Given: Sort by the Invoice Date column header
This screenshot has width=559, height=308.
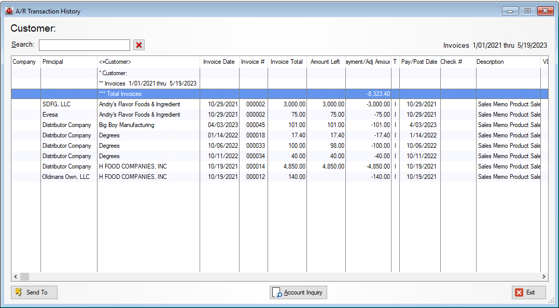Looking at the screenshot, I should click(x=219, y=62).
